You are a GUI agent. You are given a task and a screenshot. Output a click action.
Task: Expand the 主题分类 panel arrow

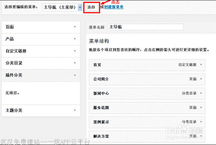[x=75, y=110]
